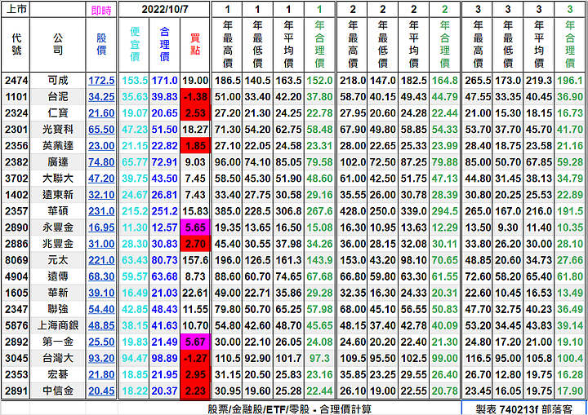Click fair price 80.73 for 元太
Screen dimensions: 588x415
tap(165, 260)
